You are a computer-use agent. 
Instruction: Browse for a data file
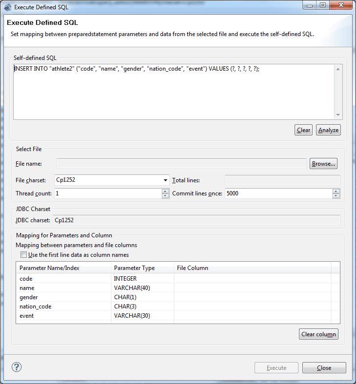click(x=323, y=164)
